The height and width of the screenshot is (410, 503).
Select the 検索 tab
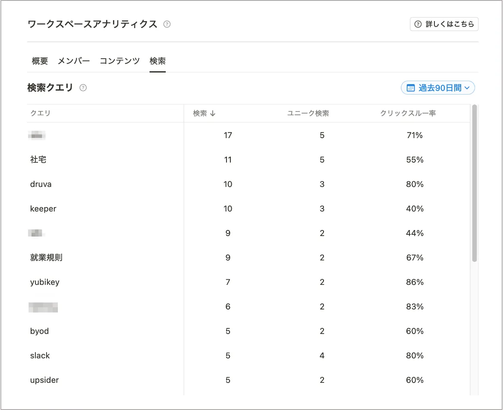pyautogui.click(x=157, y=61)
